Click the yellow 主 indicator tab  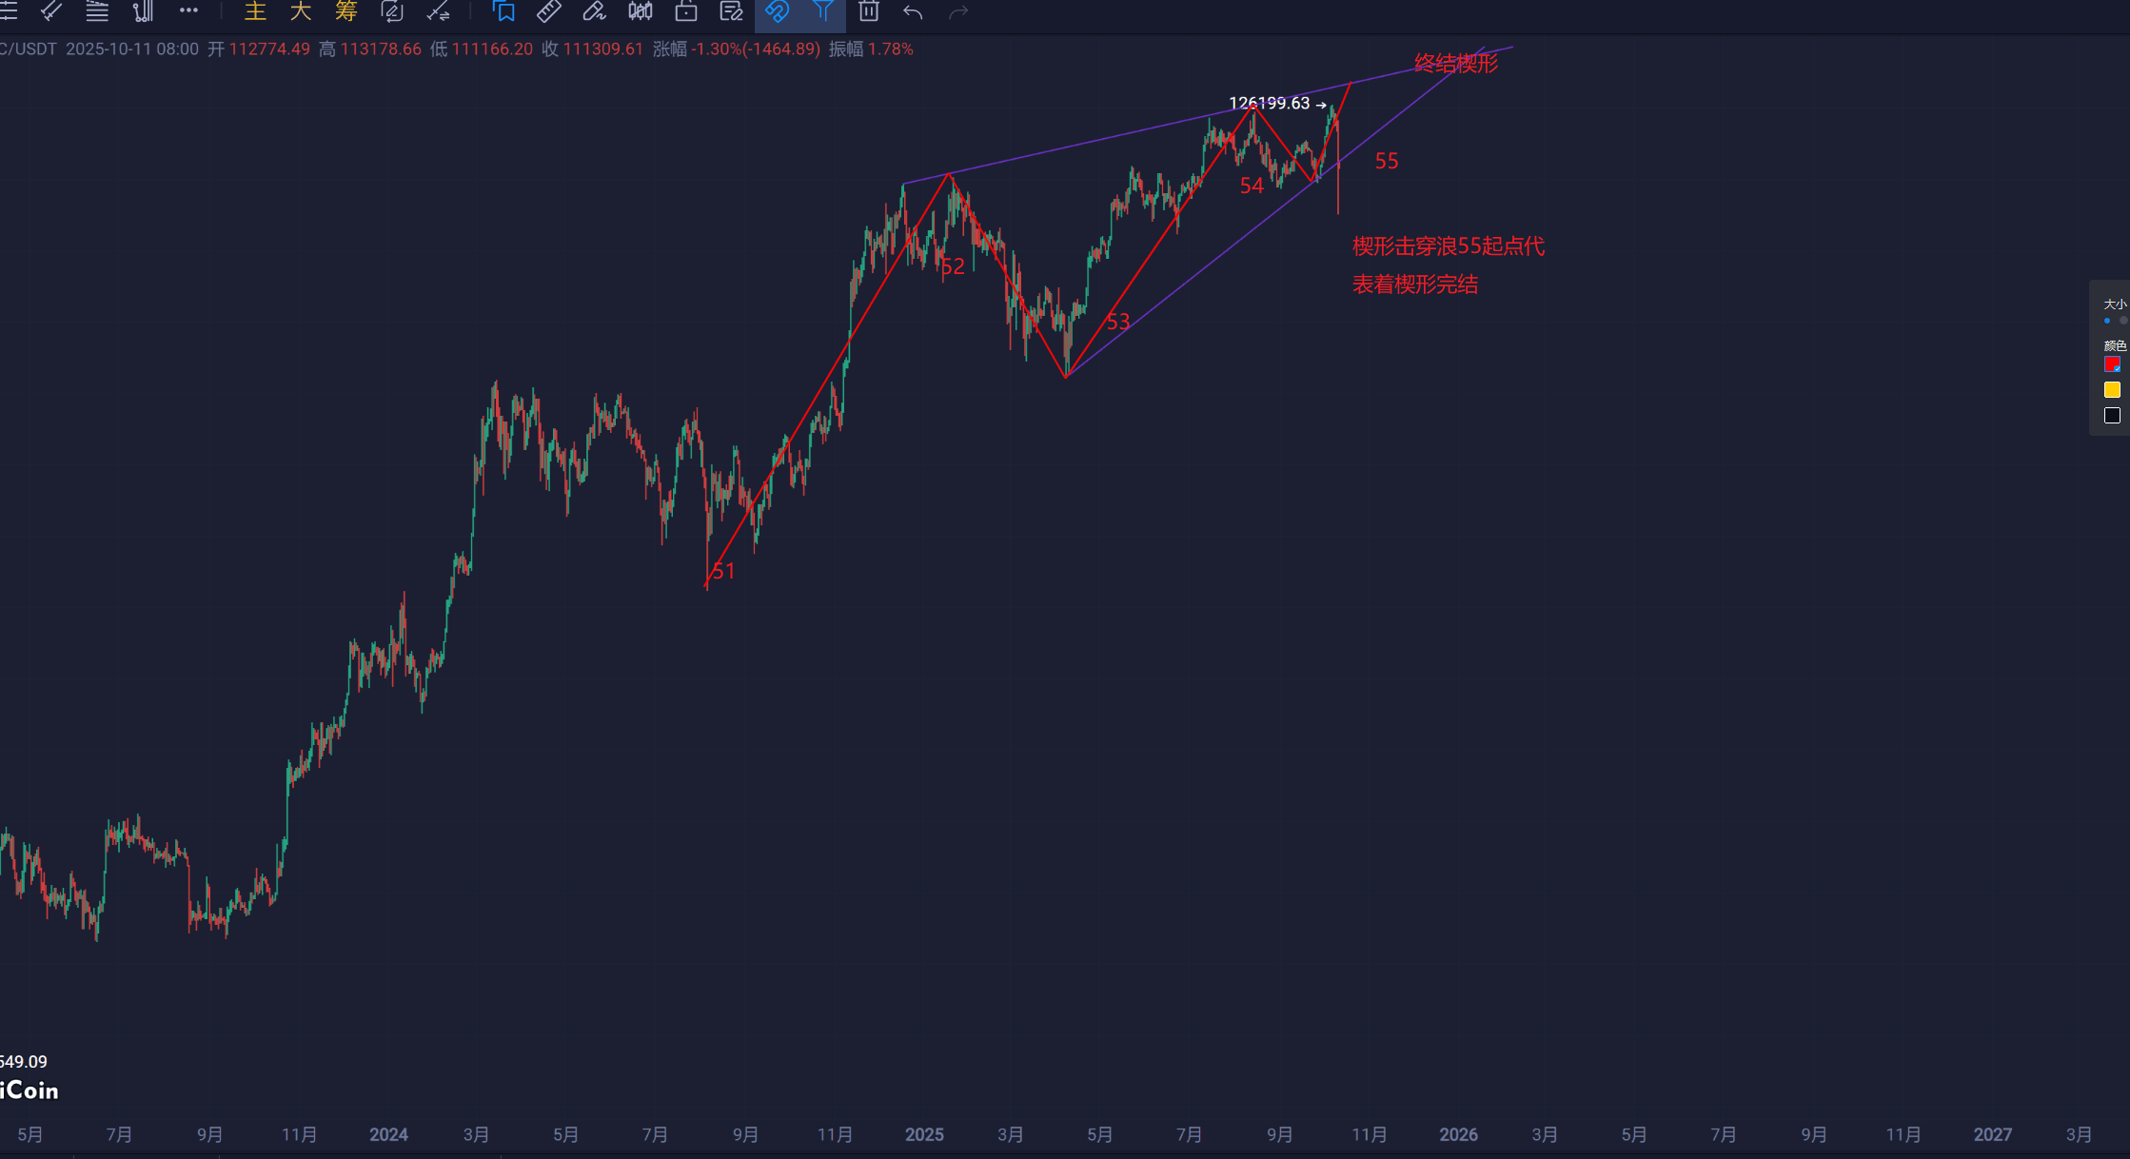click(255, 11)
